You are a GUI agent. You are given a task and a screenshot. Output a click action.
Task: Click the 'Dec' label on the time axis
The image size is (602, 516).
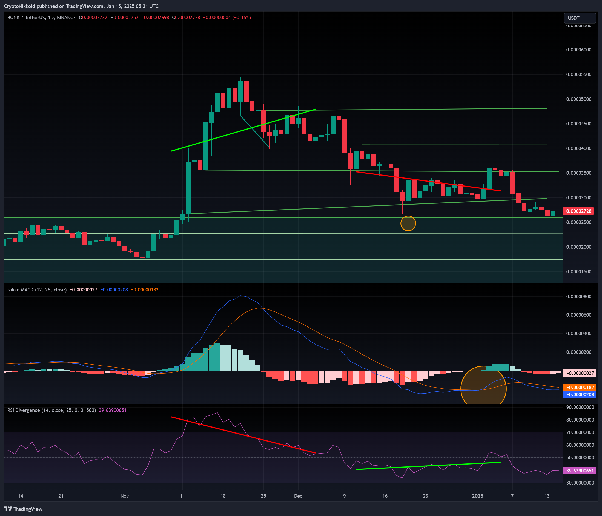point(298,496)
